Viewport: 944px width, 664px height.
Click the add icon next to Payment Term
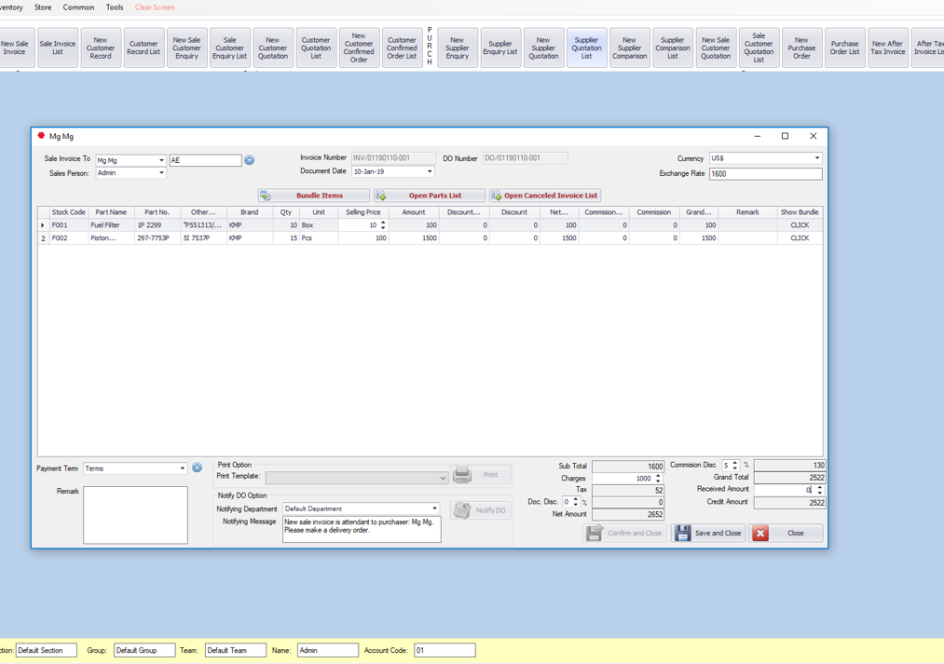point(198,468)
